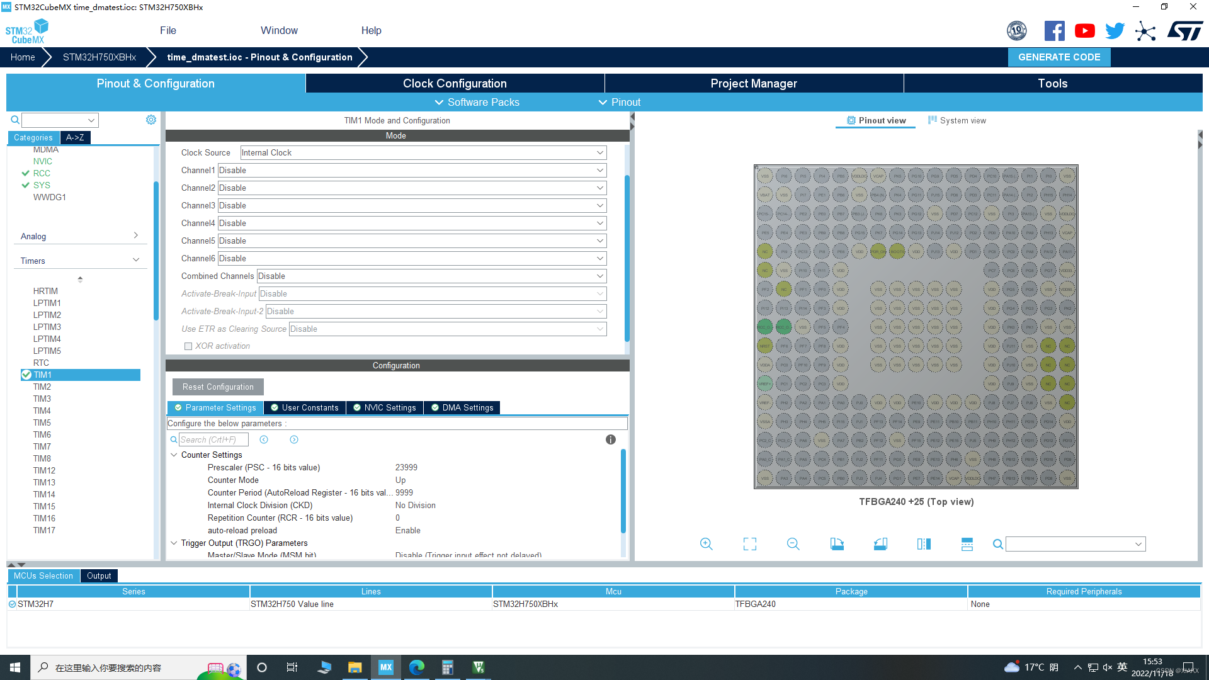Image resolution: width=1209 pixels, height=680 pixels.
Task: Click the Microsoft Edge taskbar icon
Action: click(x=416, y=667)
